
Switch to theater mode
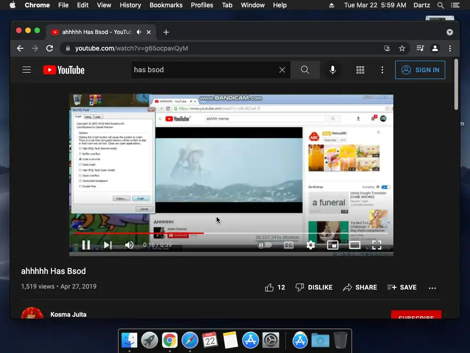tap(355, 245)
